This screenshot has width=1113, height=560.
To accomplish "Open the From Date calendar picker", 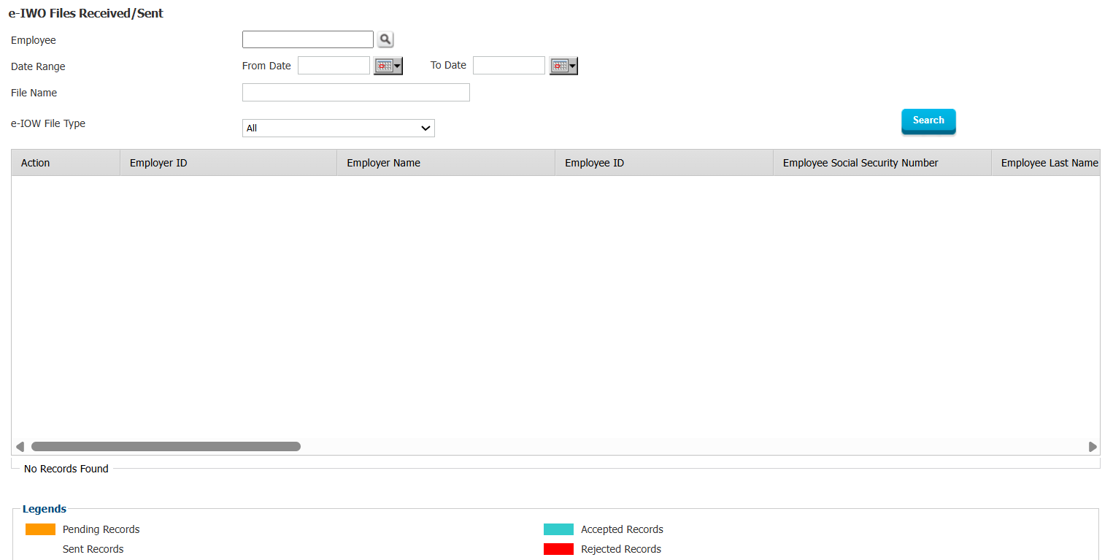I will tap(388, 66).
